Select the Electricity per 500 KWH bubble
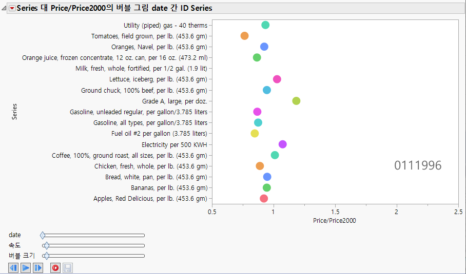 tap(282, 144)
